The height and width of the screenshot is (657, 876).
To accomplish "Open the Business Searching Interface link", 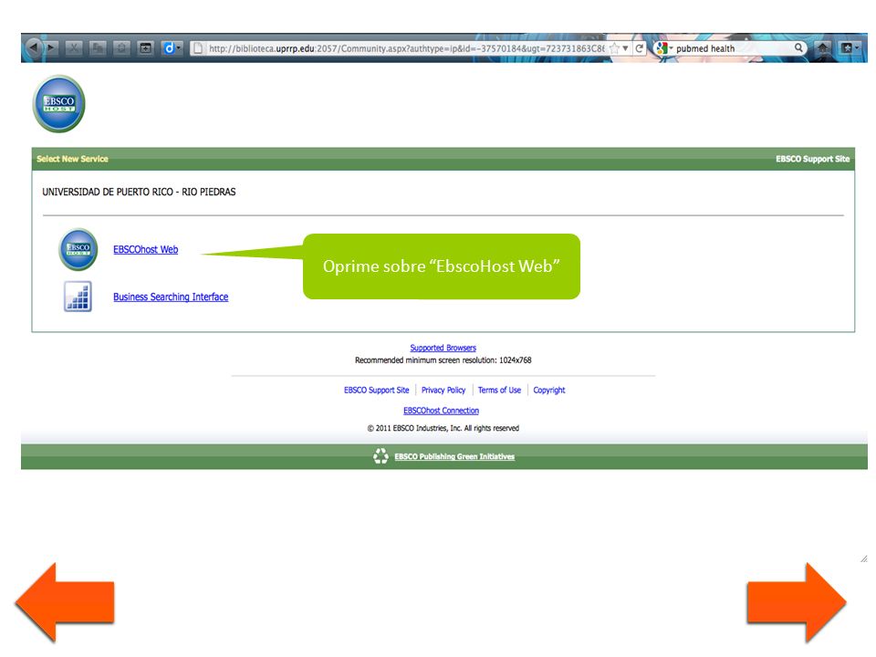I will click(171, 297).
